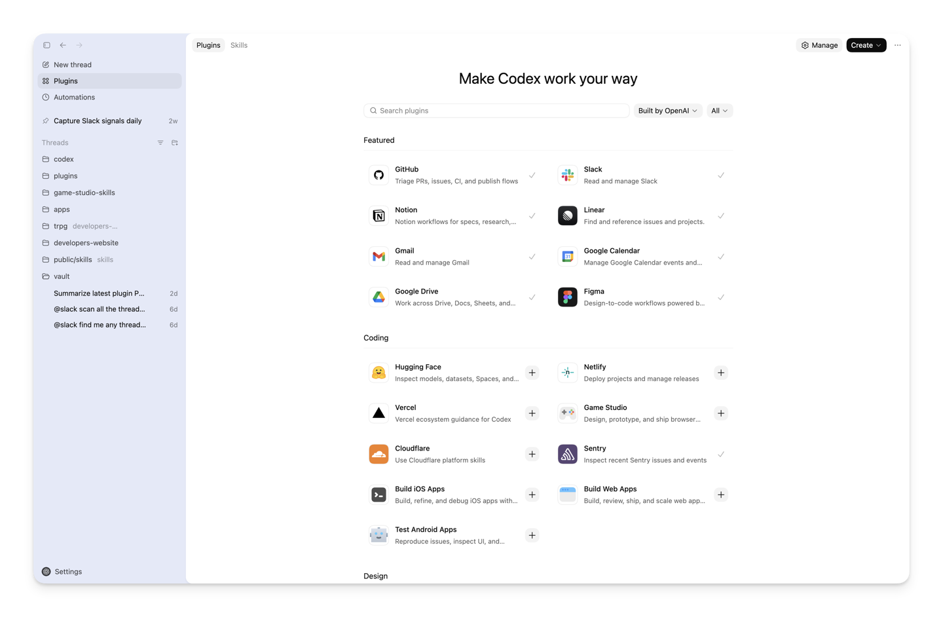Toggle the sidebar collapse button
The width and height of the screenshot is (943, 617).
pos(46,45)
